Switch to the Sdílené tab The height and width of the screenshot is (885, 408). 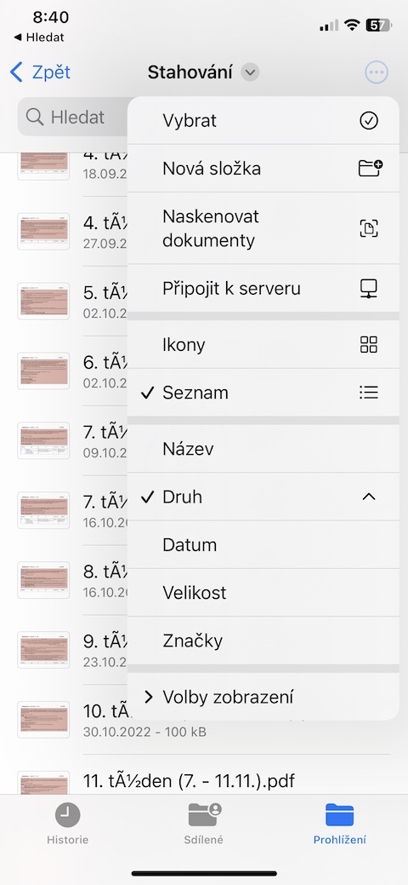click(203, 824)
